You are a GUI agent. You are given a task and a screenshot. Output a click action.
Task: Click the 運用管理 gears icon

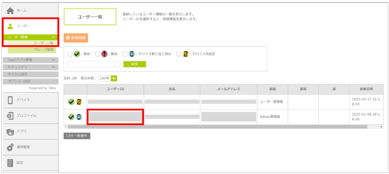11,147
